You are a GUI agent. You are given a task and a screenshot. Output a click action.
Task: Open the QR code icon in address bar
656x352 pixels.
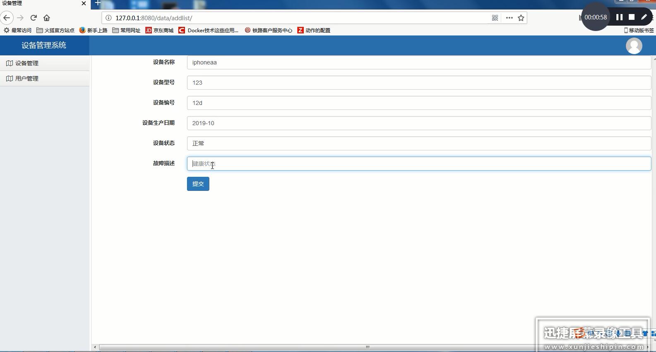495,18
